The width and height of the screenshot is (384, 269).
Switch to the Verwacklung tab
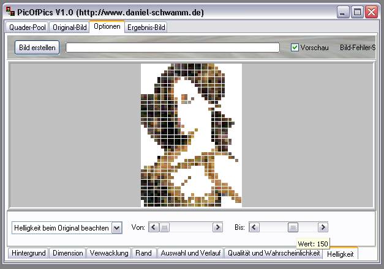point(109,253)
